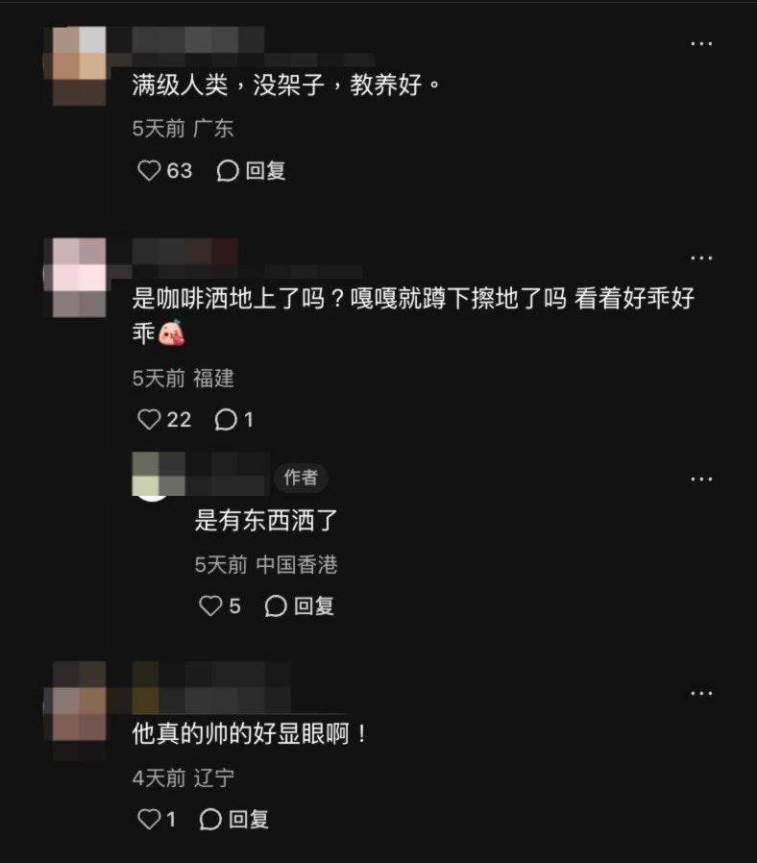Tap reply bubble icon on author's reply

click(x=276, y=606)
